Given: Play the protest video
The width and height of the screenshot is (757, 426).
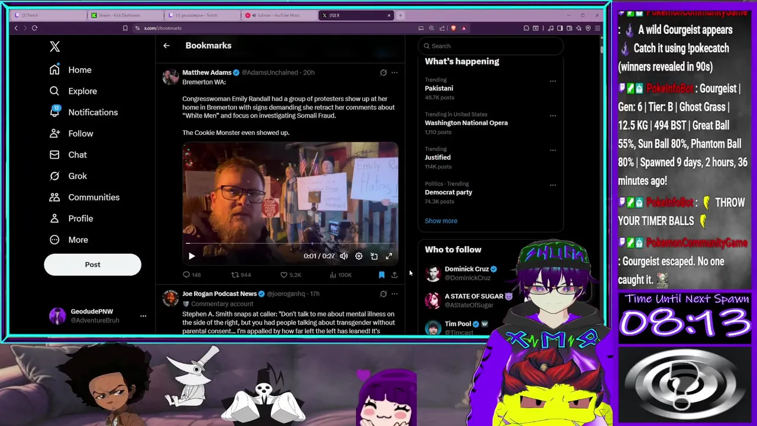Looking at the screenshot, I should [x=192, y=256].
